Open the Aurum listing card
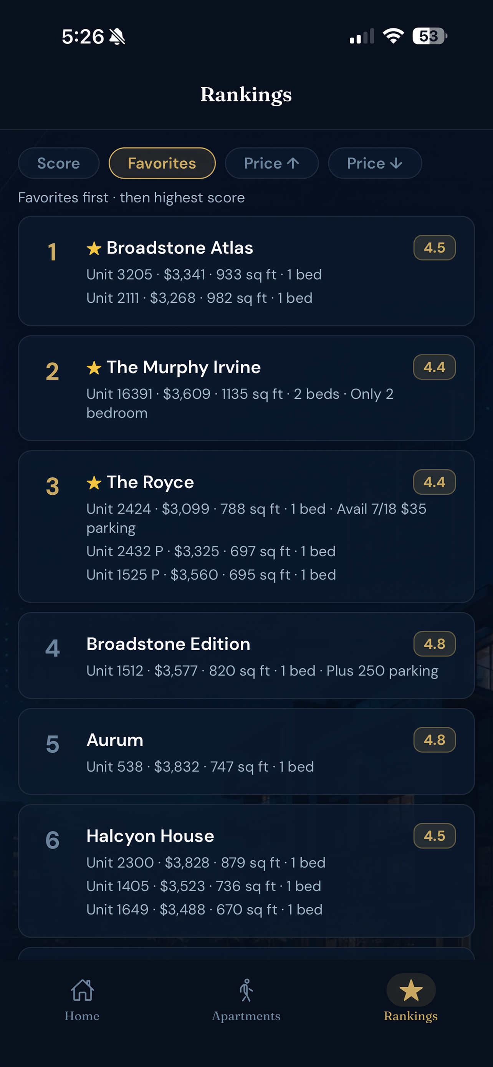493x1067 pixels. 246,751
